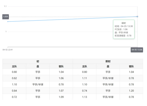Image resolution: width=147 pixels, height=106 pixels.
Task: Click the highlighted data point at line end
Action: tap(137, 17)
